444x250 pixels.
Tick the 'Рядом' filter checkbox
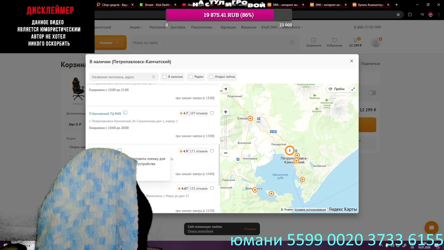coord(191,77)
